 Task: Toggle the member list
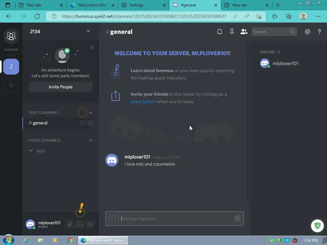click(244, 32)
